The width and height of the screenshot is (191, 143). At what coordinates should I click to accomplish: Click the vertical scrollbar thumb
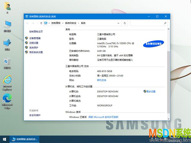point(168,82)
